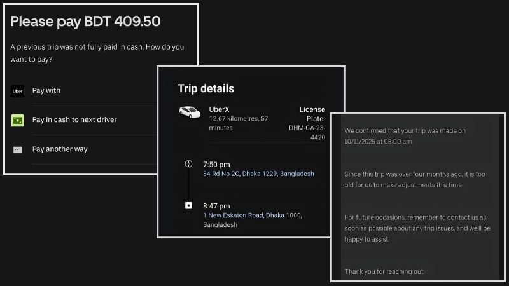Click the white UberX car icon
Viewport: 509px width, 286px height.
pyautogui.click(x=189, y=112)
